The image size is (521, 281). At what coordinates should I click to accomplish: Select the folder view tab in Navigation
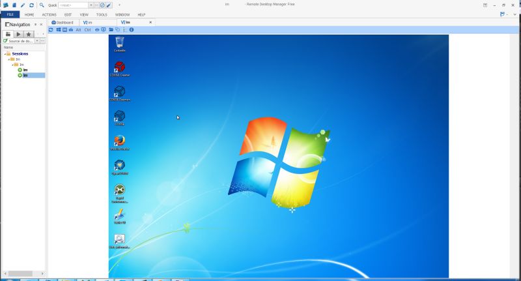point(8,34)
